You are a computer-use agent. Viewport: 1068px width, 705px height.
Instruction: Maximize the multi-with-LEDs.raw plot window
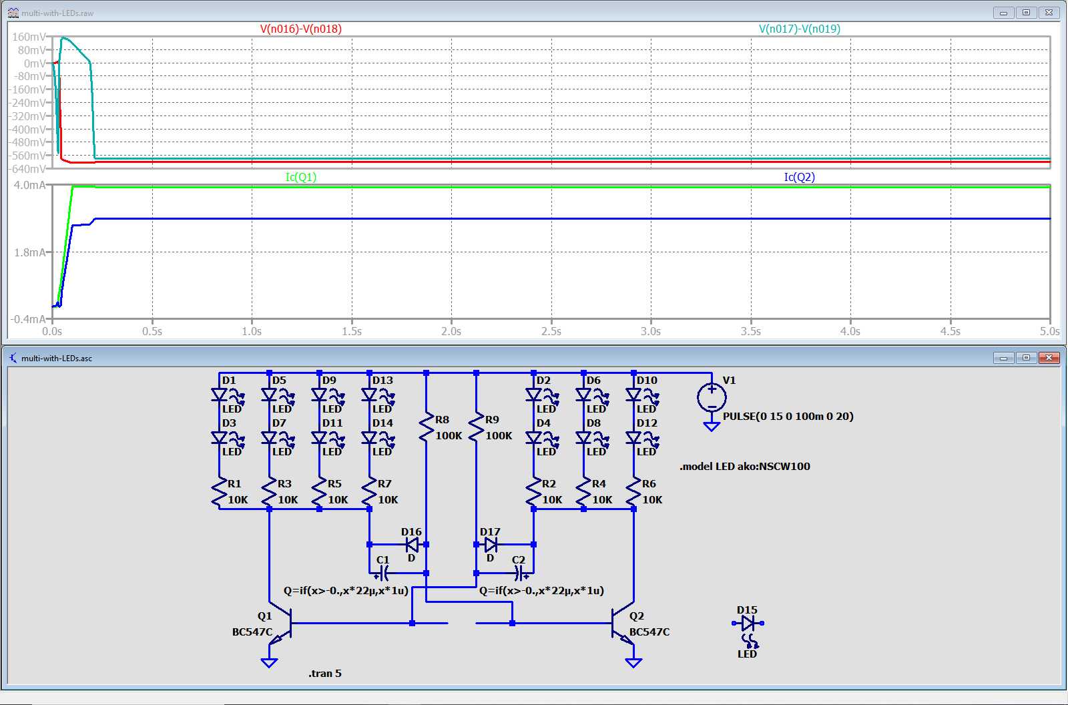tap(1027, 13)
